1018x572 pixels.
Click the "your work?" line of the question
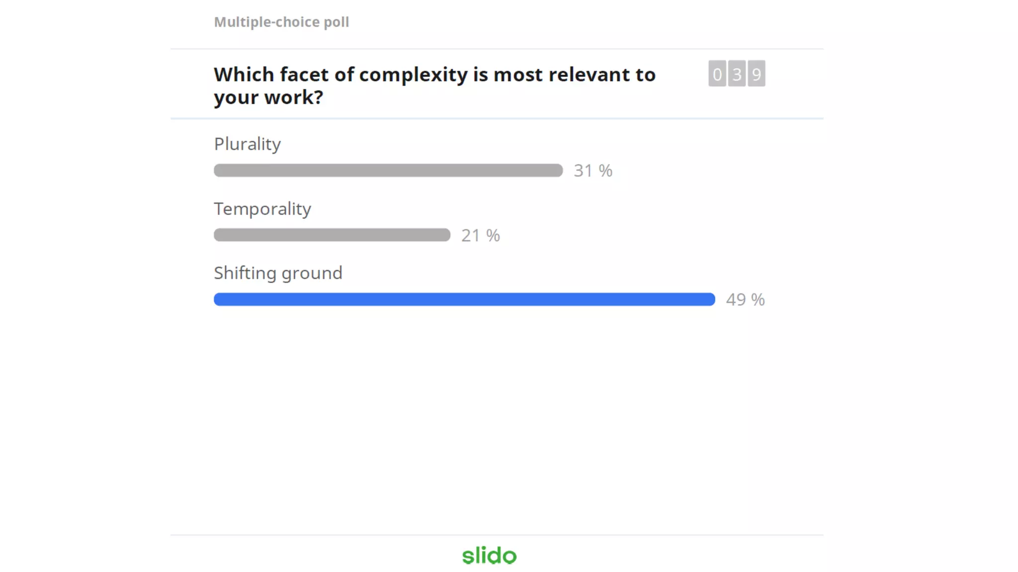pyautogui.click(x=268, y=97)
